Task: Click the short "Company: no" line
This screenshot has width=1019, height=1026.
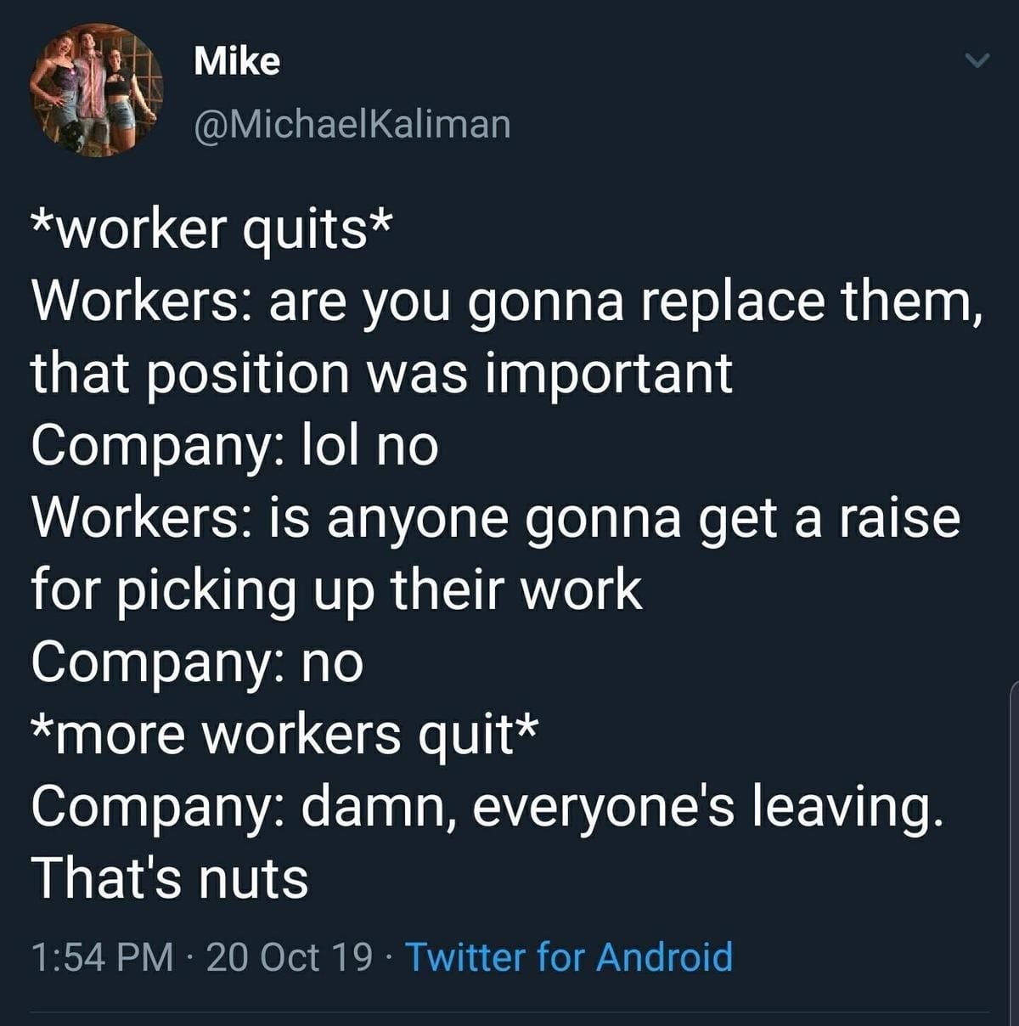Action: tap(198, 662)
